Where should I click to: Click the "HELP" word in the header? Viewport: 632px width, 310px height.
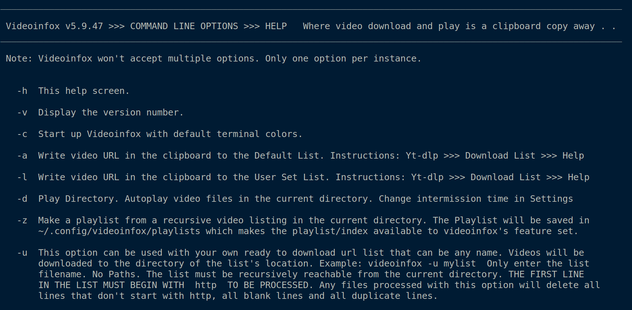coord(276,26)
